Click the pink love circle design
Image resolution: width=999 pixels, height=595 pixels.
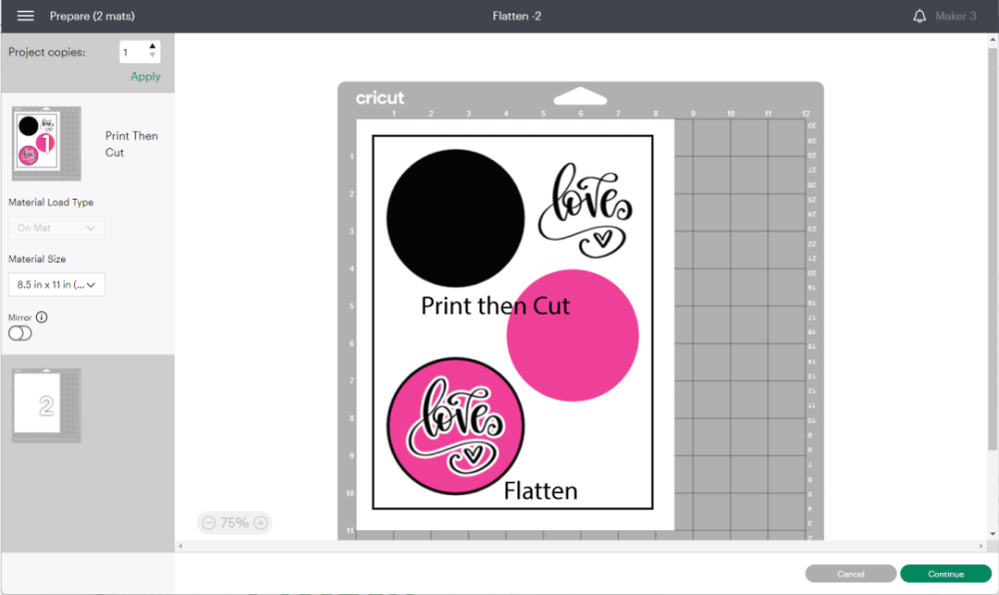point(456,425)
